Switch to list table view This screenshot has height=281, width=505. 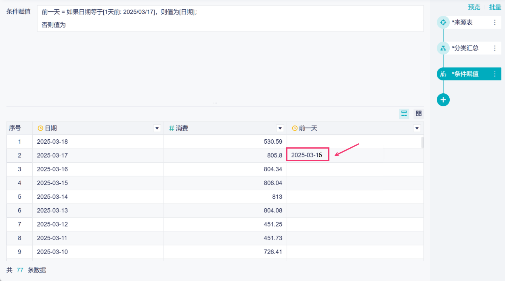404,114
